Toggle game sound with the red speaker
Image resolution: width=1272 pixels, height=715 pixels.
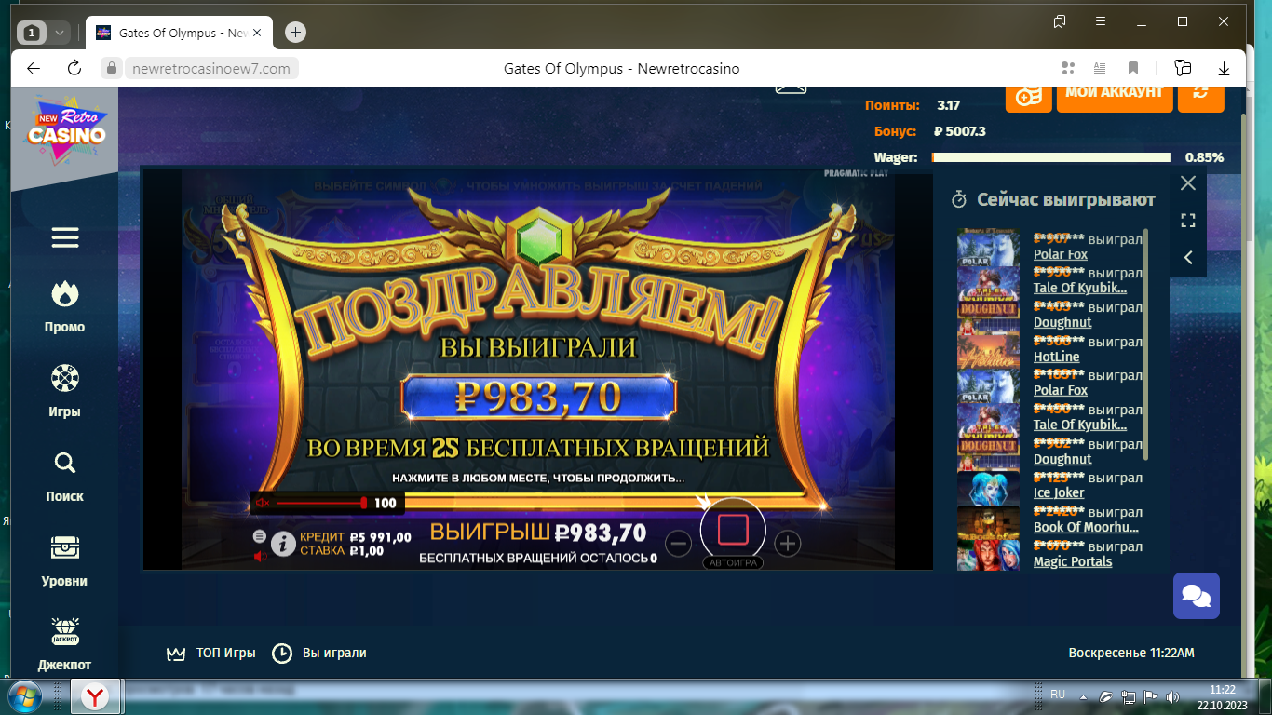click(260, 556)
